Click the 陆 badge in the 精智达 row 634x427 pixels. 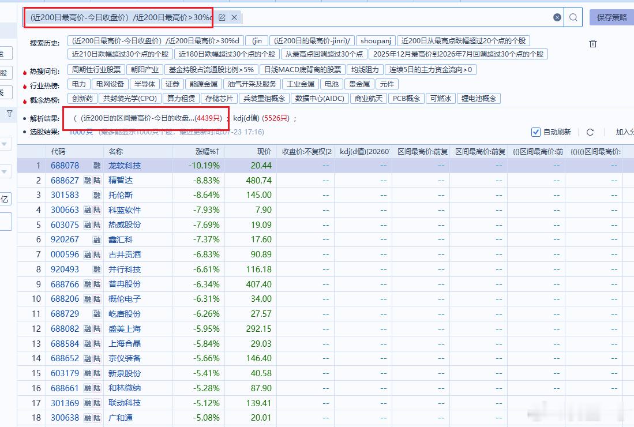[x=97, y=181]
